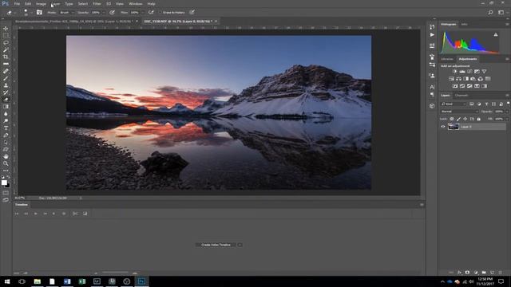Toggle pressure for opacity button
This screenshot has width=511, height=287.
[x=112, y=13]
